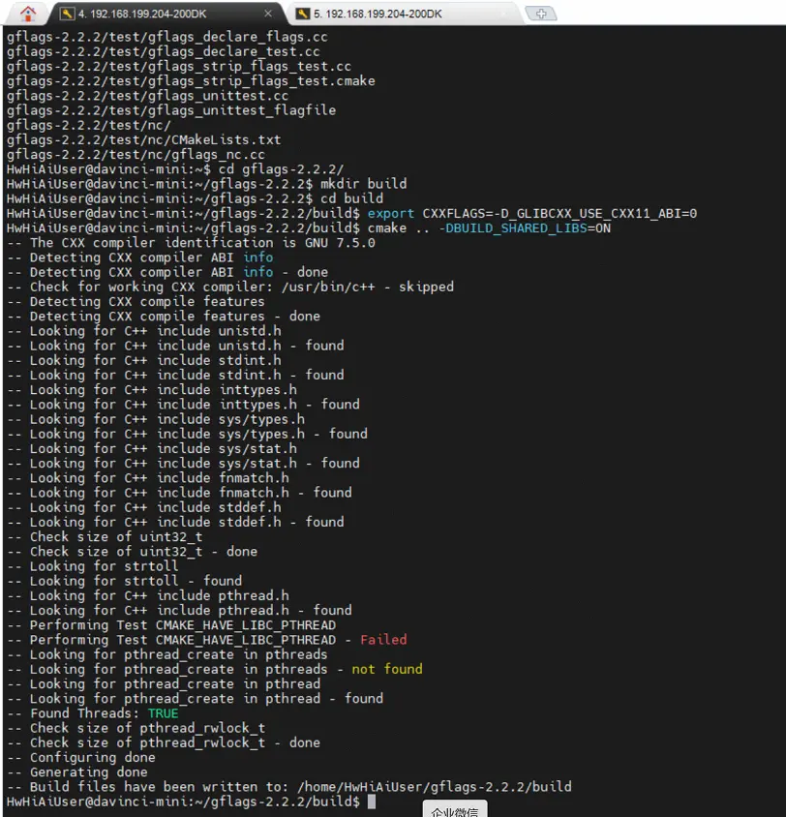Image resolution: width=786 pixels, height=817 pixels.
Task: Open a new tab with plus button
Action: coord(540,14)
